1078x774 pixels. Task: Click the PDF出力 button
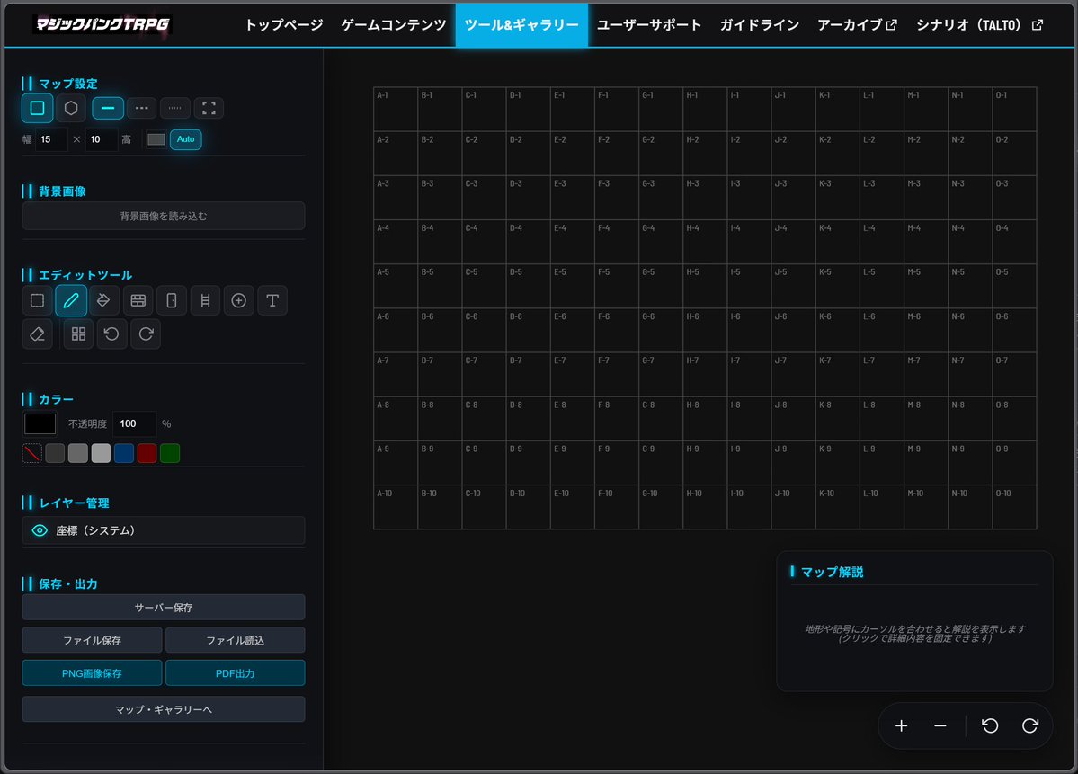[236, 673]
